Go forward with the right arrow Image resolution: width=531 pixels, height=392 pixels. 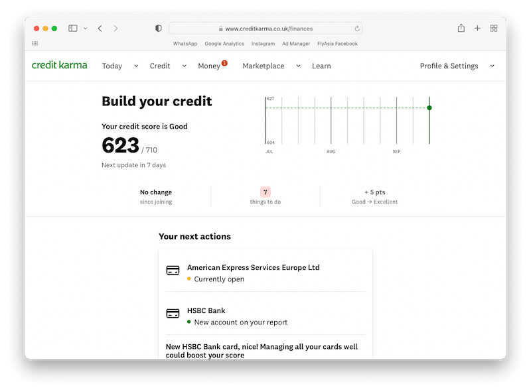115,29
